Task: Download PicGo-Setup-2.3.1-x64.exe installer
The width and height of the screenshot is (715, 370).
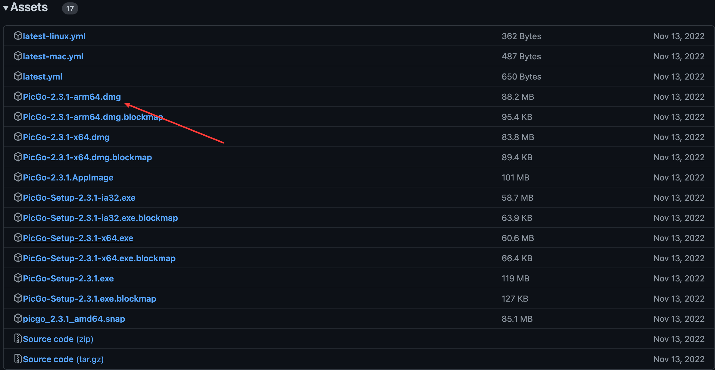Action: click(78, 238)
